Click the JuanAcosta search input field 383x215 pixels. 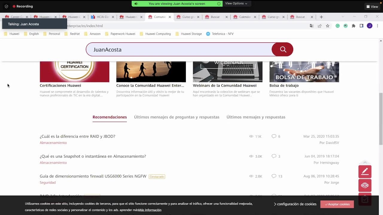(x=179, y=50)
